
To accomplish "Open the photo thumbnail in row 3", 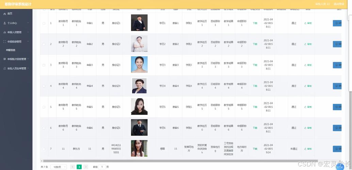I will (x=139, y=65).
